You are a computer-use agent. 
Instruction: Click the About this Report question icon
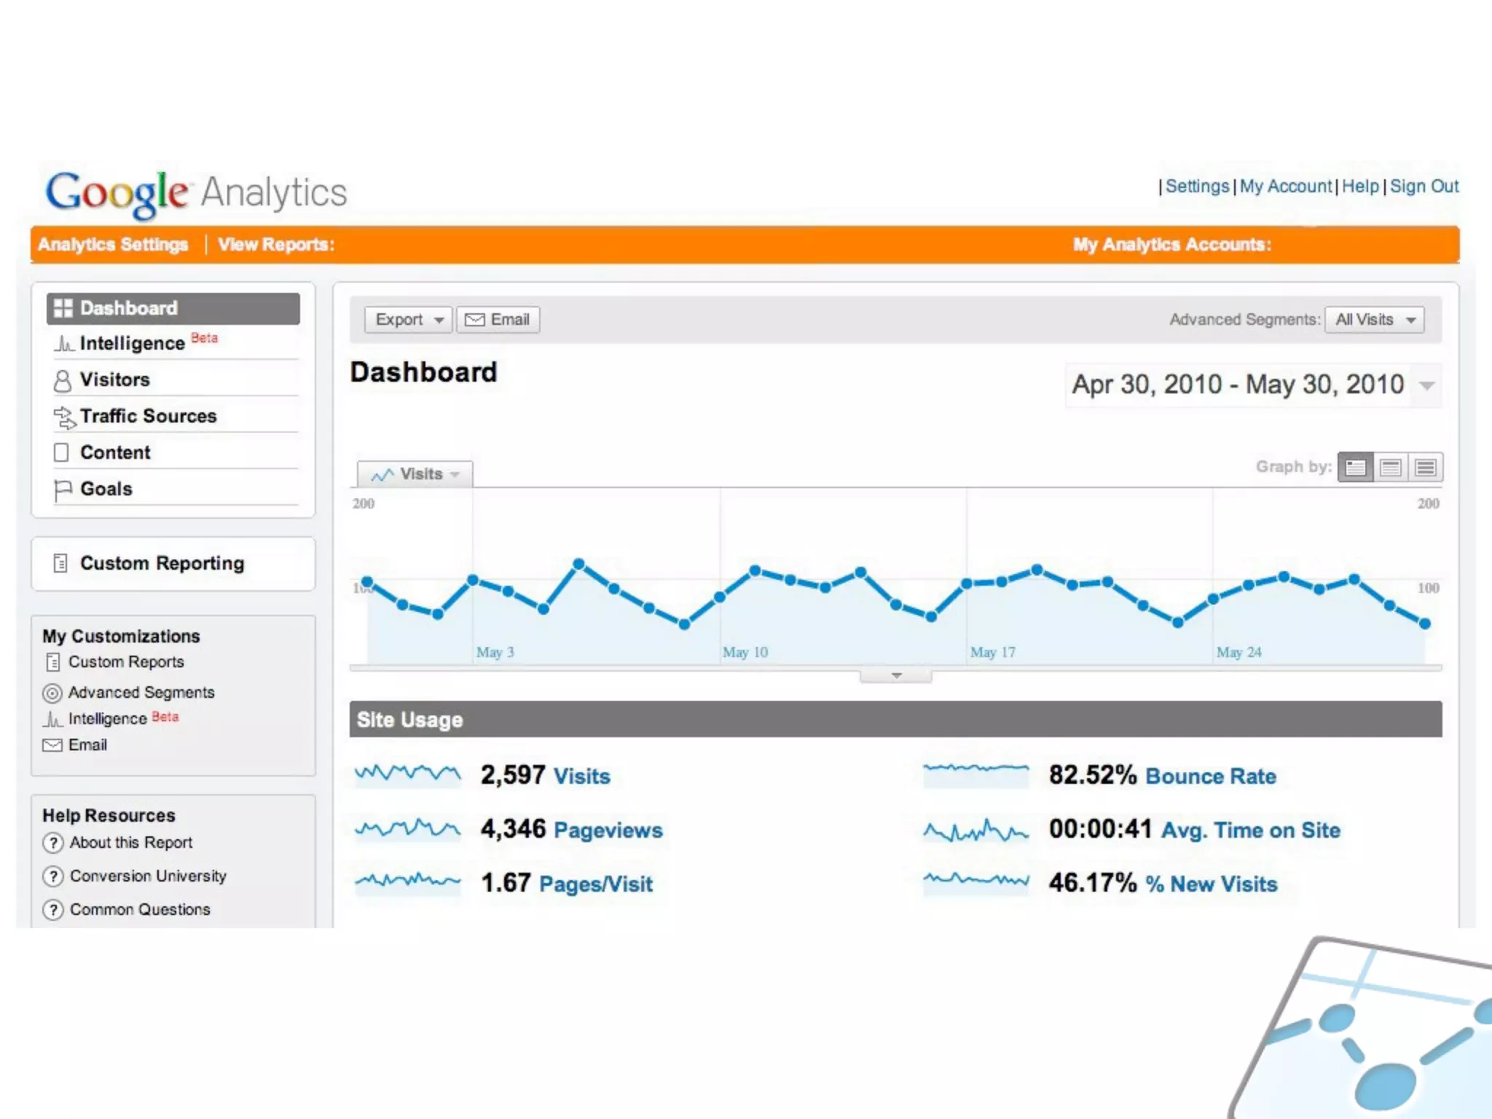[x=52, y=843]
